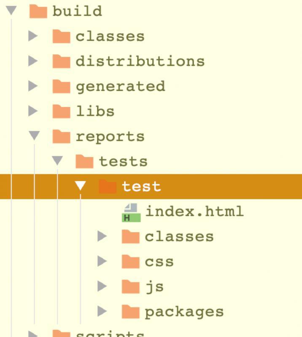Viewport: 302px width, 337px height.
Task: Expand the js folder arrow
Action: [x=102, y=287]
